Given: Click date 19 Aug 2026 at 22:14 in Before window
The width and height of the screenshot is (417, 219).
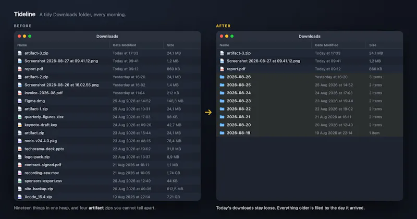Looking at the screenshot, I should pyautogui.click(x=131, y=197).
